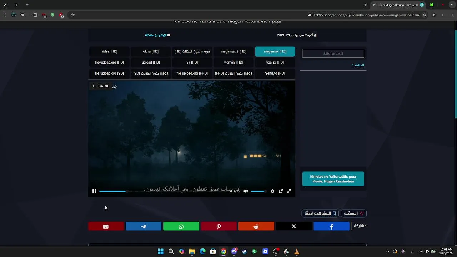Click the browser address bar URL

363,15
